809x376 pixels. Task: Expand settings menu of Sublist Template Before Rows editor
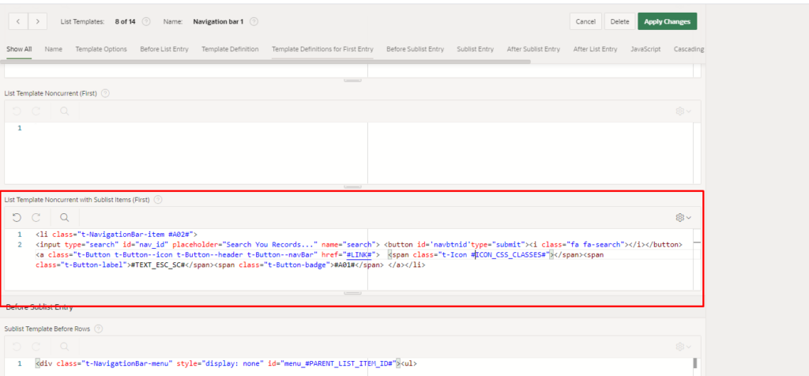point(683,346)
